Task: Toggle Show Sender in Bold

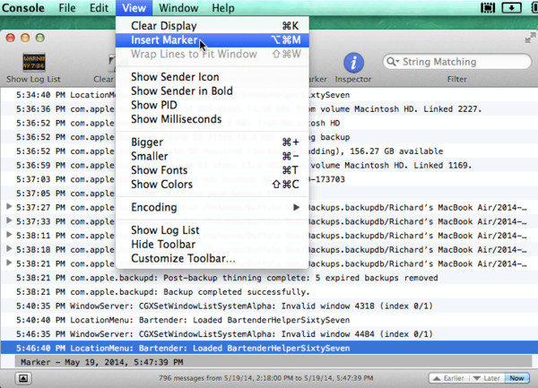Action: coord(213,91)
